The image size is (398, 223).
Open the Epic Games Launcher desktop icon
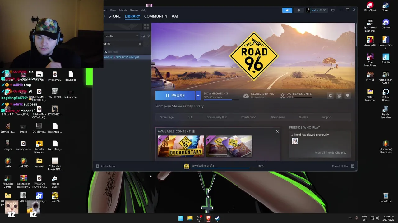point(370,25)
